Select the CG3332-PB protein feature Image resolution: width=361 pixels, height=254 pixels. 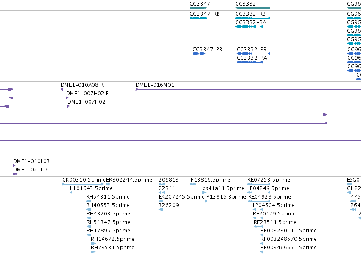click(x=254, y=54)
